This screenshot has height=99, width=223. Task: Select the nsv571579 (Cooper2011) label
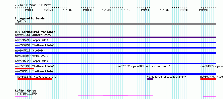[x=32, y=40]
